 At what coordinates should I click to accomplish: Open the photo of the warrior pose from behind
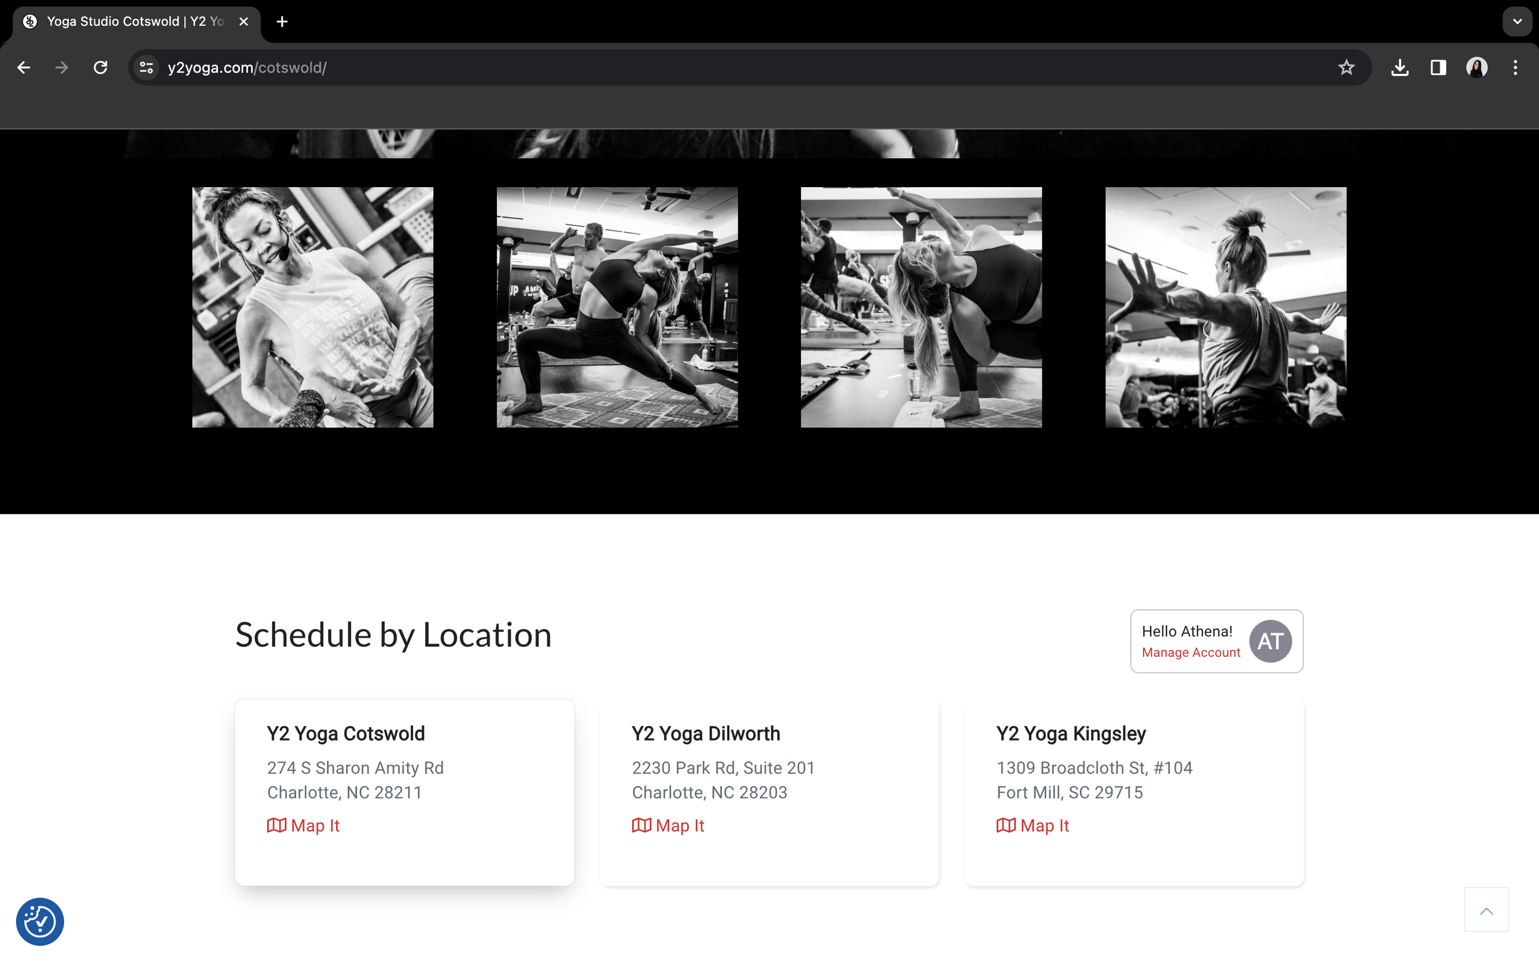click(1225, 307)
